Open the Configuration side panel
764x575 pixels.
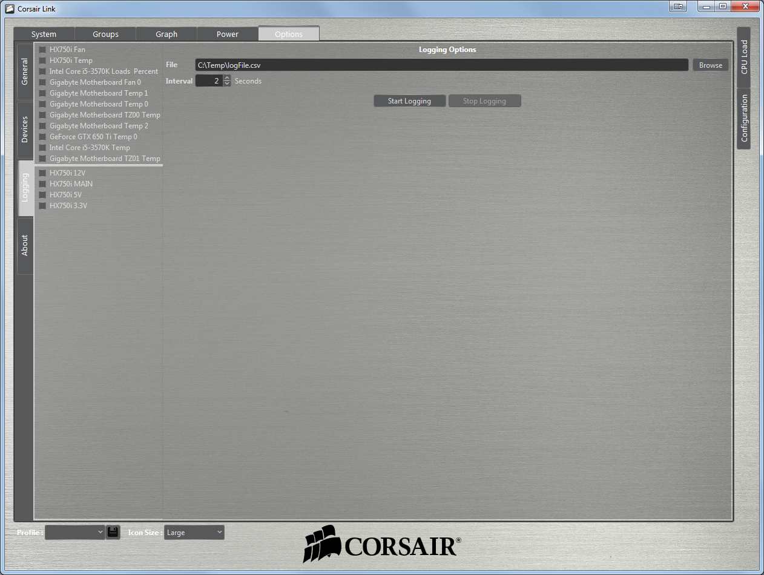[744, 118]
